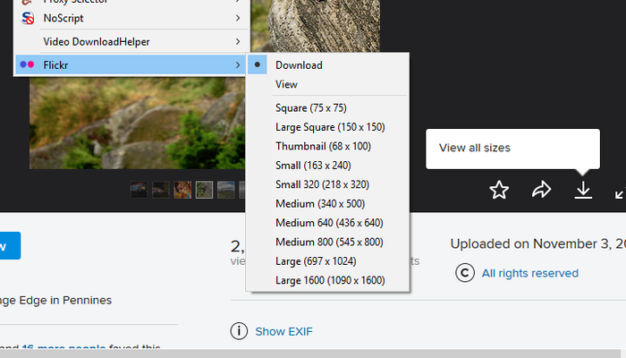Viewport: 626px width, 358px height.
Task: Expand the NoScript submenu arrow
Action: click(x=238, y=18)
